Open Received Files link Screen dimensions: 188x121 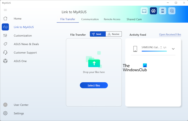tap(170, 35)
